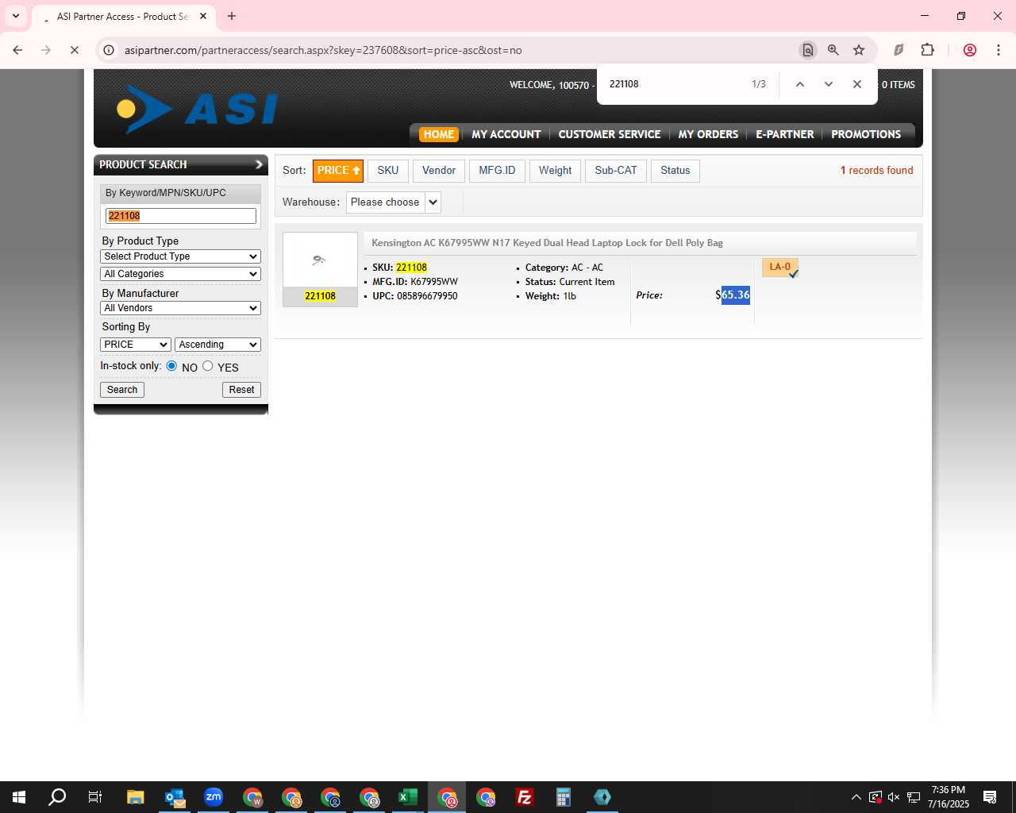Sort results by PRICE
Screen dimensions: 1016x813
pyautogui.click(x=338, y=171)
